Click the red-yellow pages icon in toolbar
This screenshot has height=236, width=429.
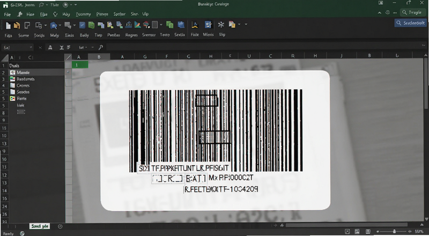[x=232, y=25]
